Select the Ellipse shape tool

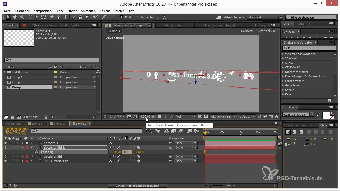coord(52,17)
